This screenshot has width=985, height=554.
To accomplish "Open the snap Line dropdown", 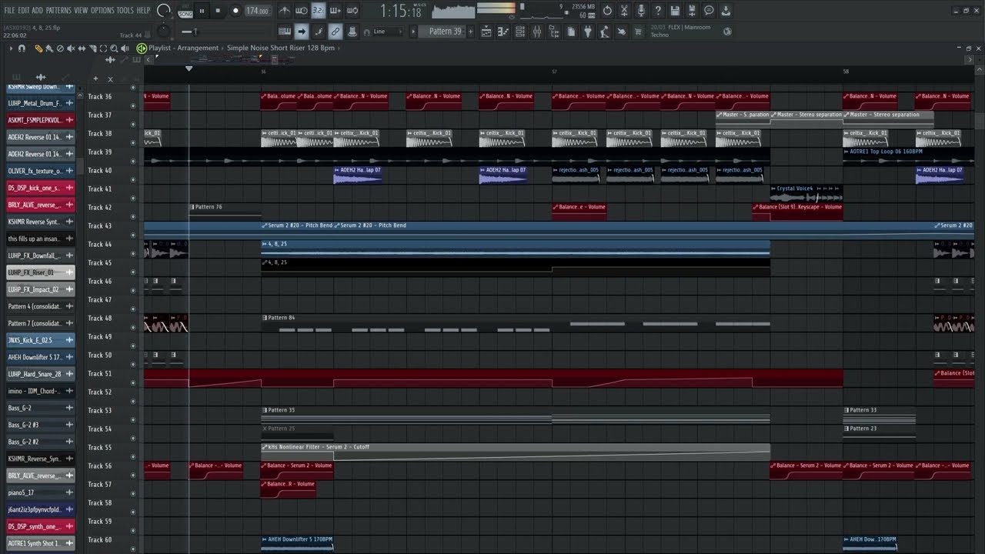I will coord(389,32).
